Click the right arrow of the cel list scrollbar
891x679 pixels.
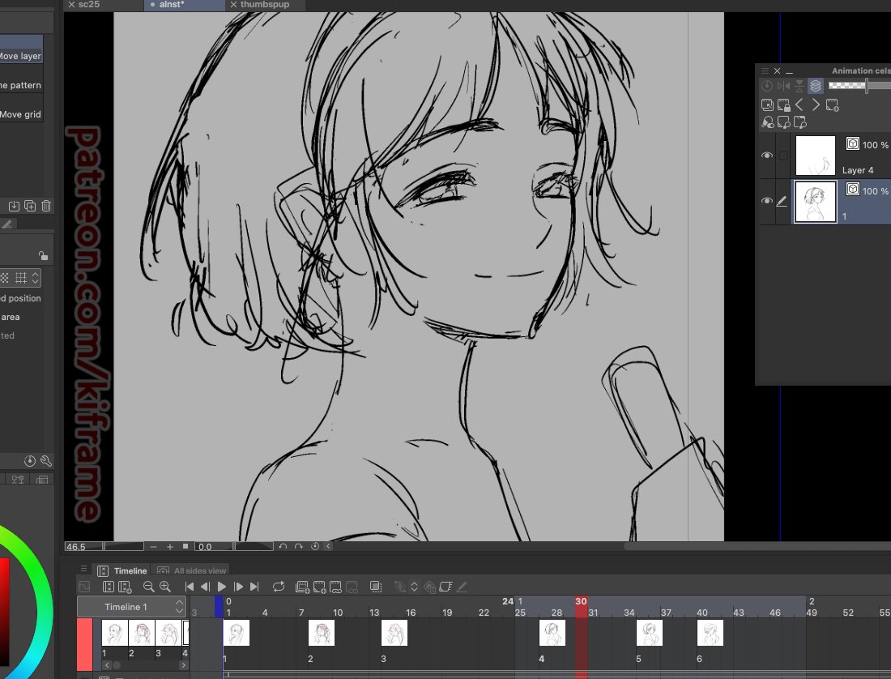184,664
